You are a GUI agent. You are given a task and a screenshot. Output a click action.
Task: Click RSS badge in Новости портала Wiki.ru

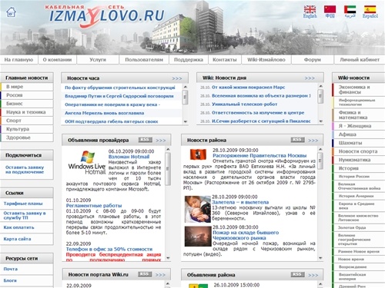tap(145, 274)
